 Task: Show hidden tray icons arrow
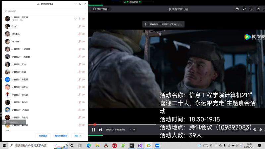216,145
